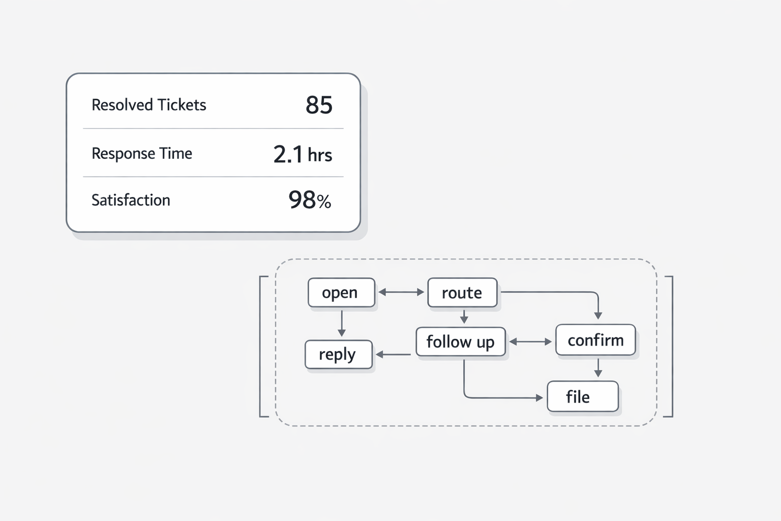Viewport: 781px width, 521px height.
Task: Select the "file" node box
Action: [583, 396]
